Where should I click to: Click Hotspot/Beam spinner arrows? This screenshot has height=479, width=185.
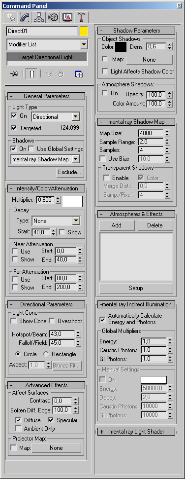pos(78,334)
